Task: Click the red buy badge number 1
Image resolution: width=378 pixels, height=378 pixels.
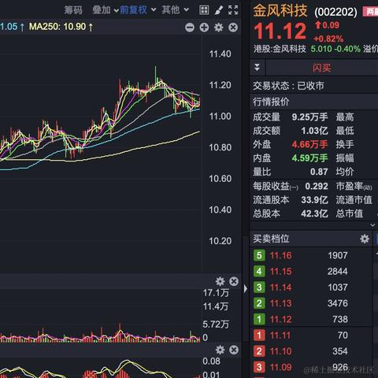Action: point(259,335)
